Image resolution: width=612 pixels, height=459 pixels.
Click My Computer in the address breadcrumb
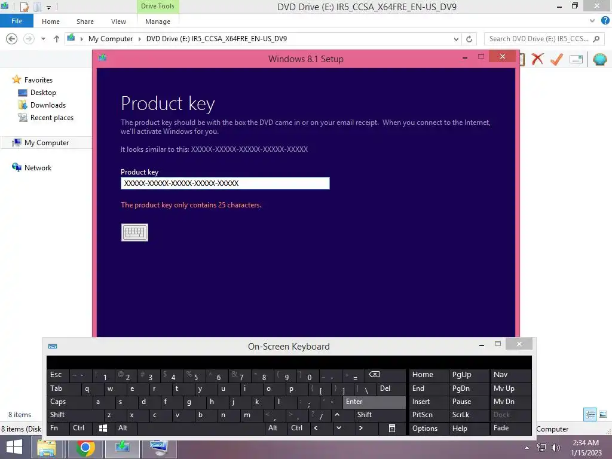[x=111, y=39]
